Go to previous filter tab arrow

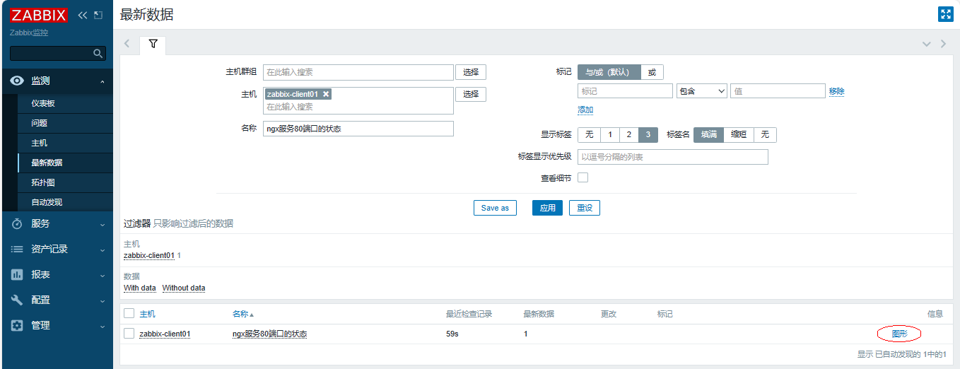127,44
